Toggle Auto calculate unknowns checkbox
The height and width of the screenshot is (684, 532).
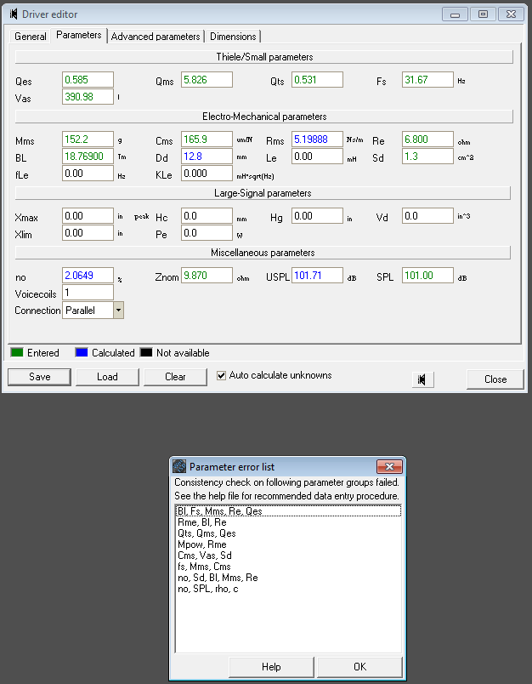[221, 375]
